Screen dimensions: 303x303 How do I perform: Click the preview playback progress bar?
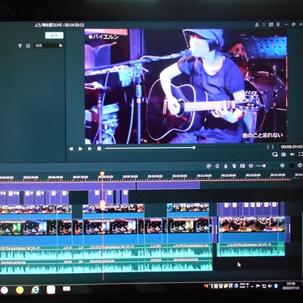(182, 148)
